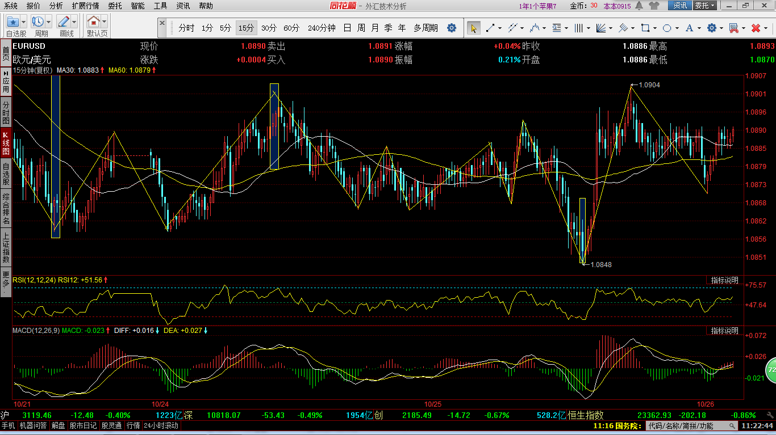Switch chart to 30分 period
This screenshot has width=776, height=435.
point(269,28)
